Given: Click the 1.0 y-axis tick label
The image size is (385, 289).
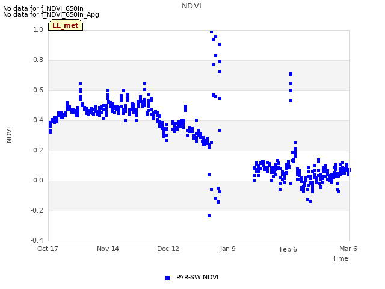Looking at the screenshot, I should 38,30.
